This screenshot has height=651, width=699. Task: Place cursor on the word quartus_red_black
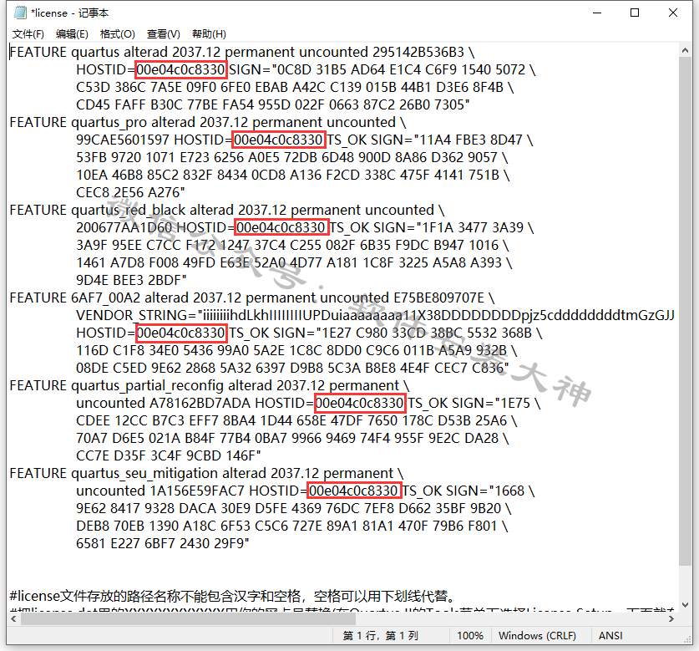coord(129,210)
